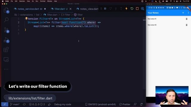This screenshot has width=191, height=107.
Task: Click the filter.dart breadcrumb segment
Action: click(x=50, y=15)
